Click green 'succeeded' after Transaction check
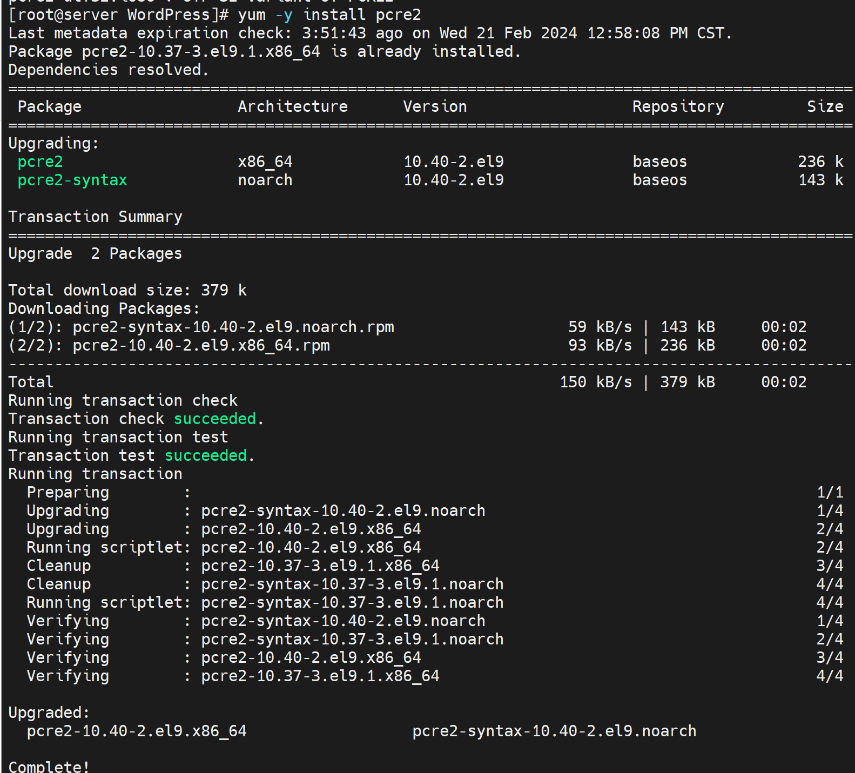Image resolution: width=855 pixels, height=773 pixels. pos(214,419)
